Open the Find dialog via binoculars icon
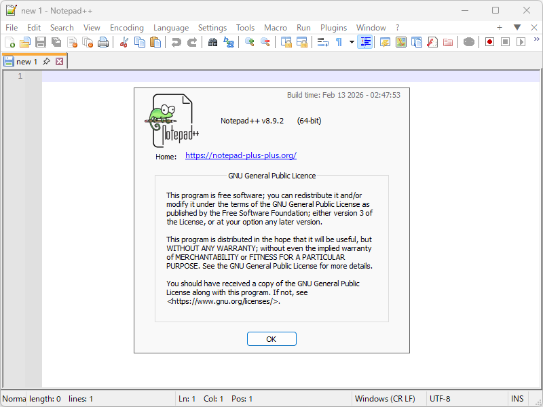Viewport: 543px width, 407px height. (213, 41)
